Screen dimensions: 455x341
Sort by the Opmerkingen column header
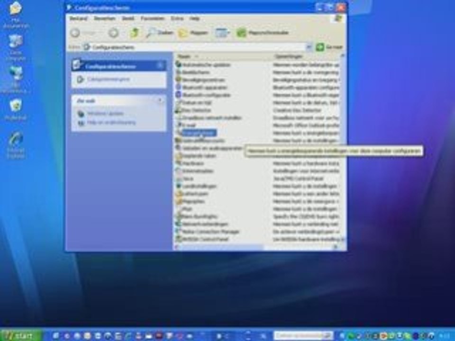click(307, 56)
